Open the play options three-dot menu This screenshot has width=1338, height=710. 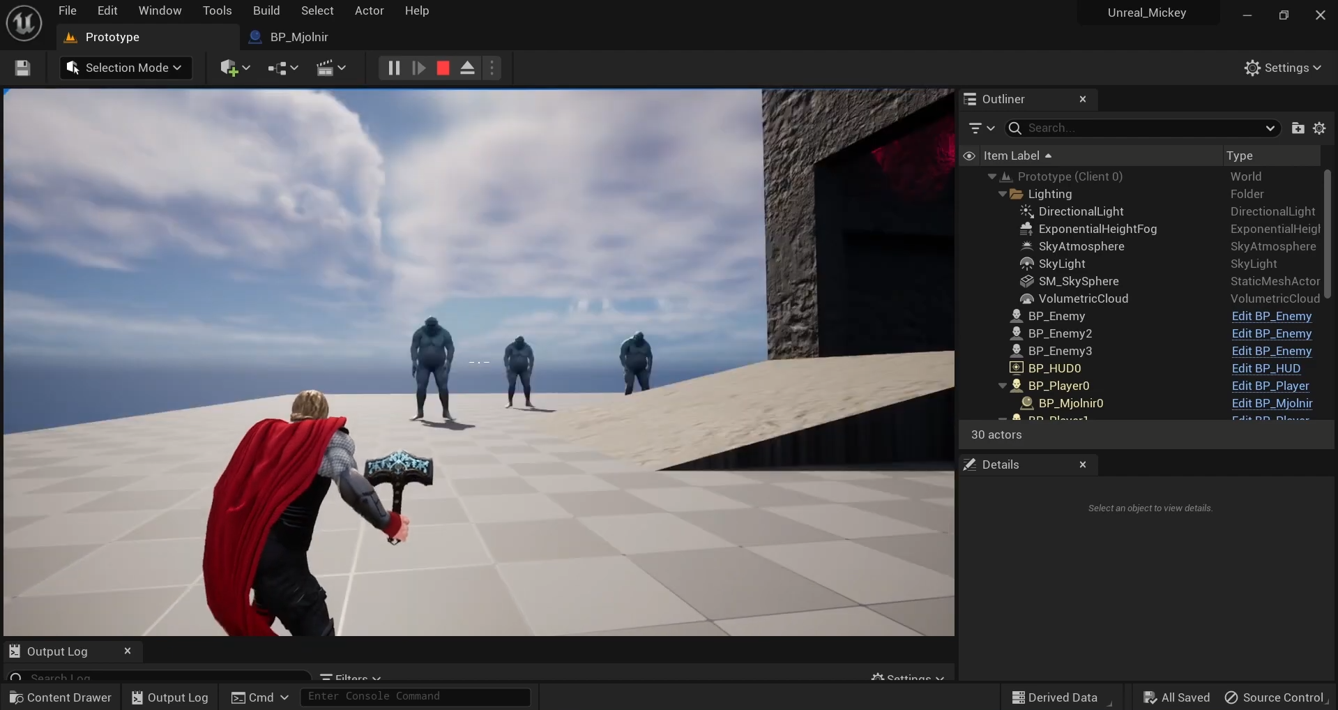click(x=492, y=68)
